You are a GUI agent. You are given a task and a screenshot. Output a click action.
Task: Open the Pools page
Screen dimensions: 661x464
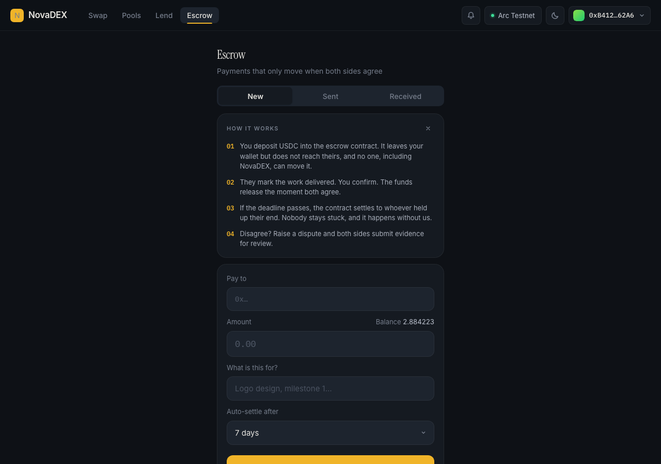(x=131, y=15)
